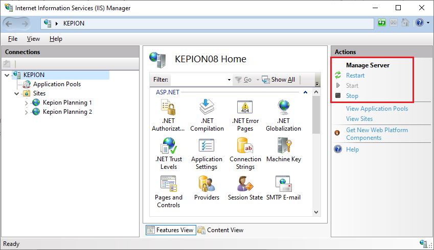Screen dimensions: 434x250
Task: Click the Forward navigation arrow
Action: (x=25, y=24)
